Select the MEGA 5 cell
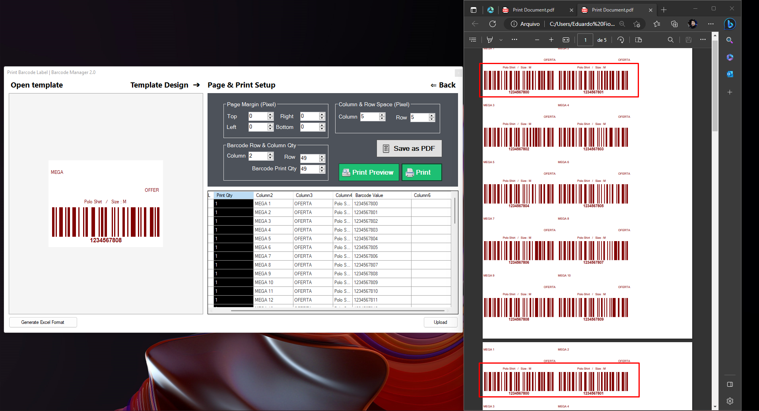The image size is (759, 411). click(273, 239)
